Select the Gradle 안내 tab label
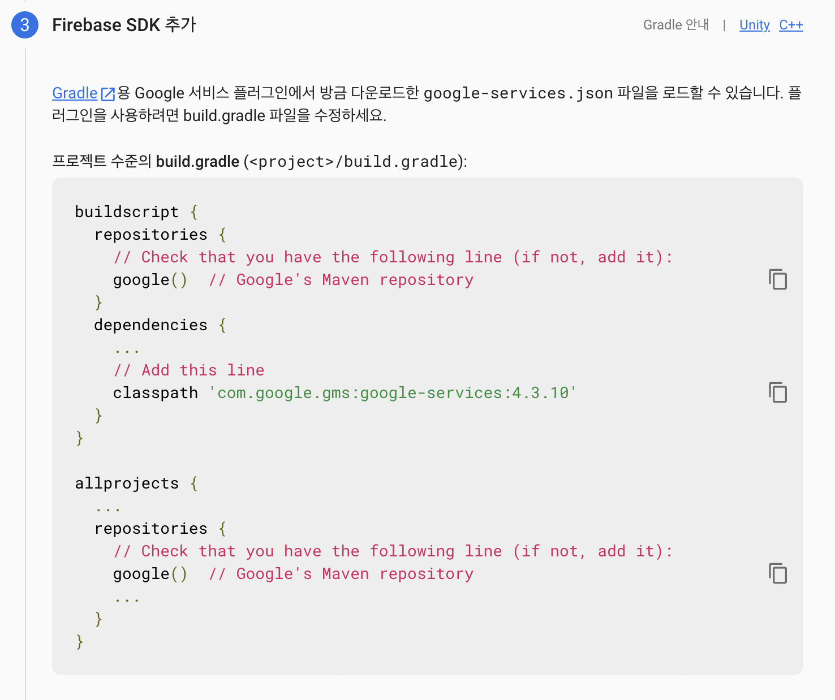 pyautogui.click(x=676, y=25)
